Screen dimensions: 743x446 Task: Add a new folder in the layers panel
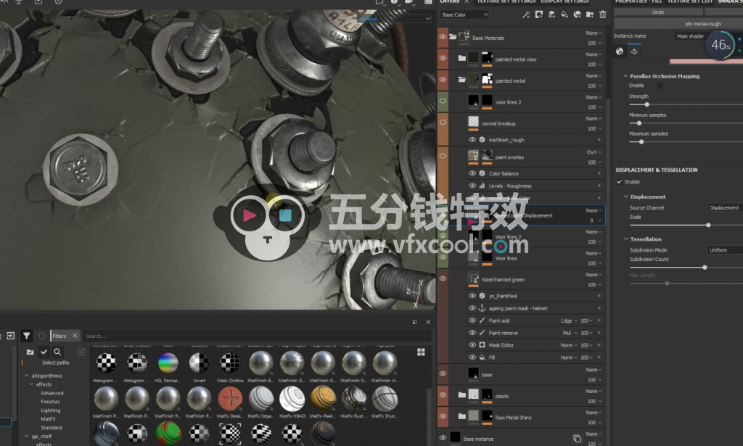pos(590,15)
